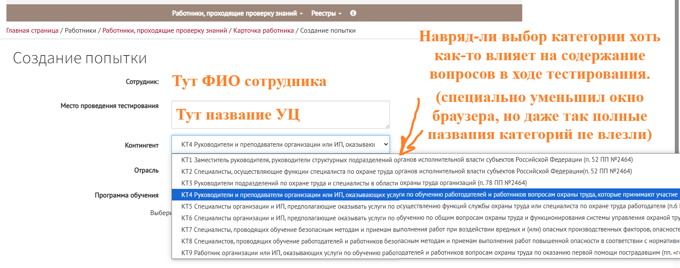Select option KT6 Специалисты по общим вопросам
Viewport: 680px width, 268px height.
426,218
